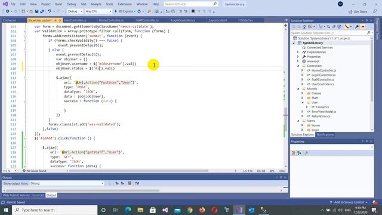Screen dimensions: 382x215
Task: Start debugging with the green IIS Express play icon
Action: (x=116, y=11)
